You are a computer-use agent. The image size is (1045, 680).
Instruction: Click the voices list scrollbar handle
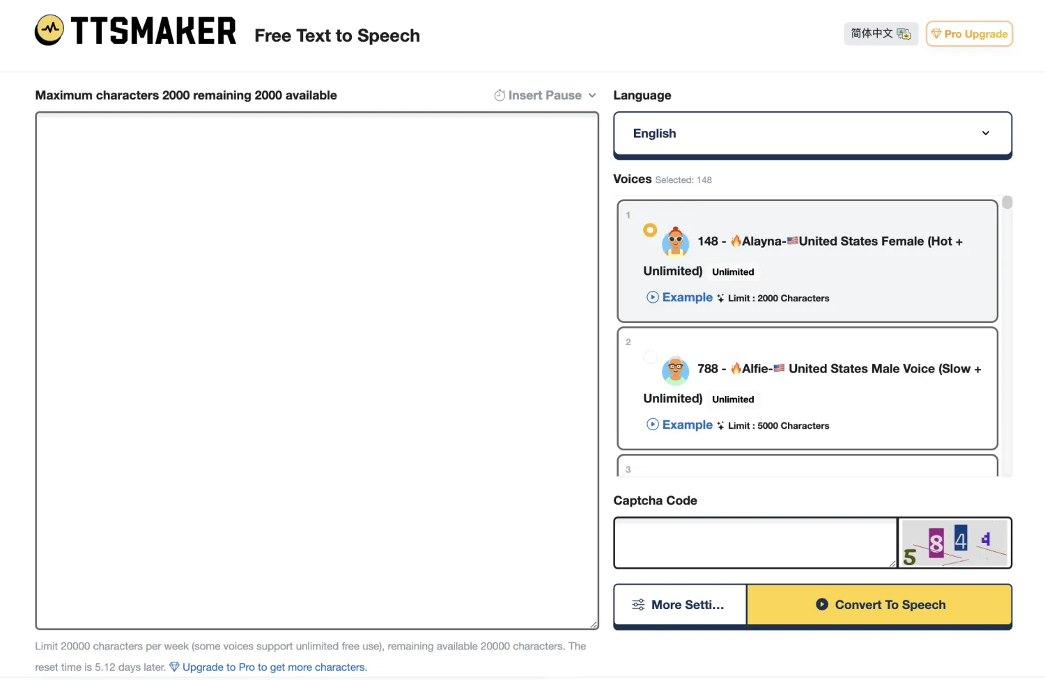(x=1007, y=203)
